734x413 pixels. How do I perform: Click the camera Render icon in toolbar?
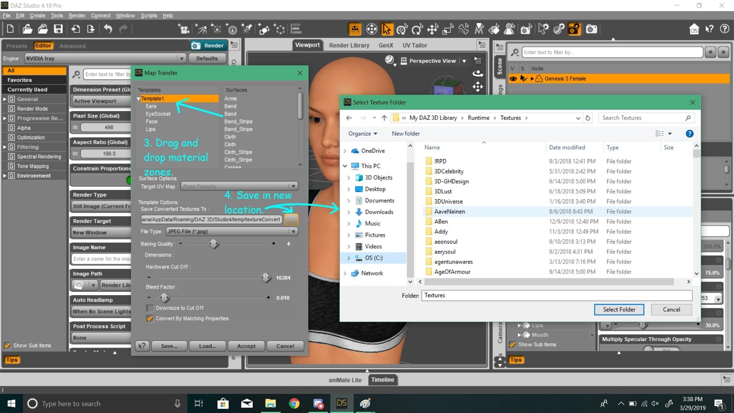pos(591,29)
